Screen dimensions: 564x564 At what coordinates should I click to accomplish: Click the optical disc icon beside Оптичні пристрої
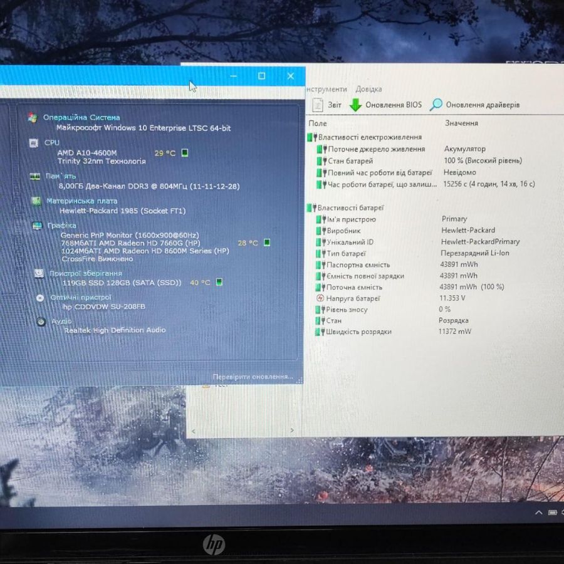[x=40, y=298]
